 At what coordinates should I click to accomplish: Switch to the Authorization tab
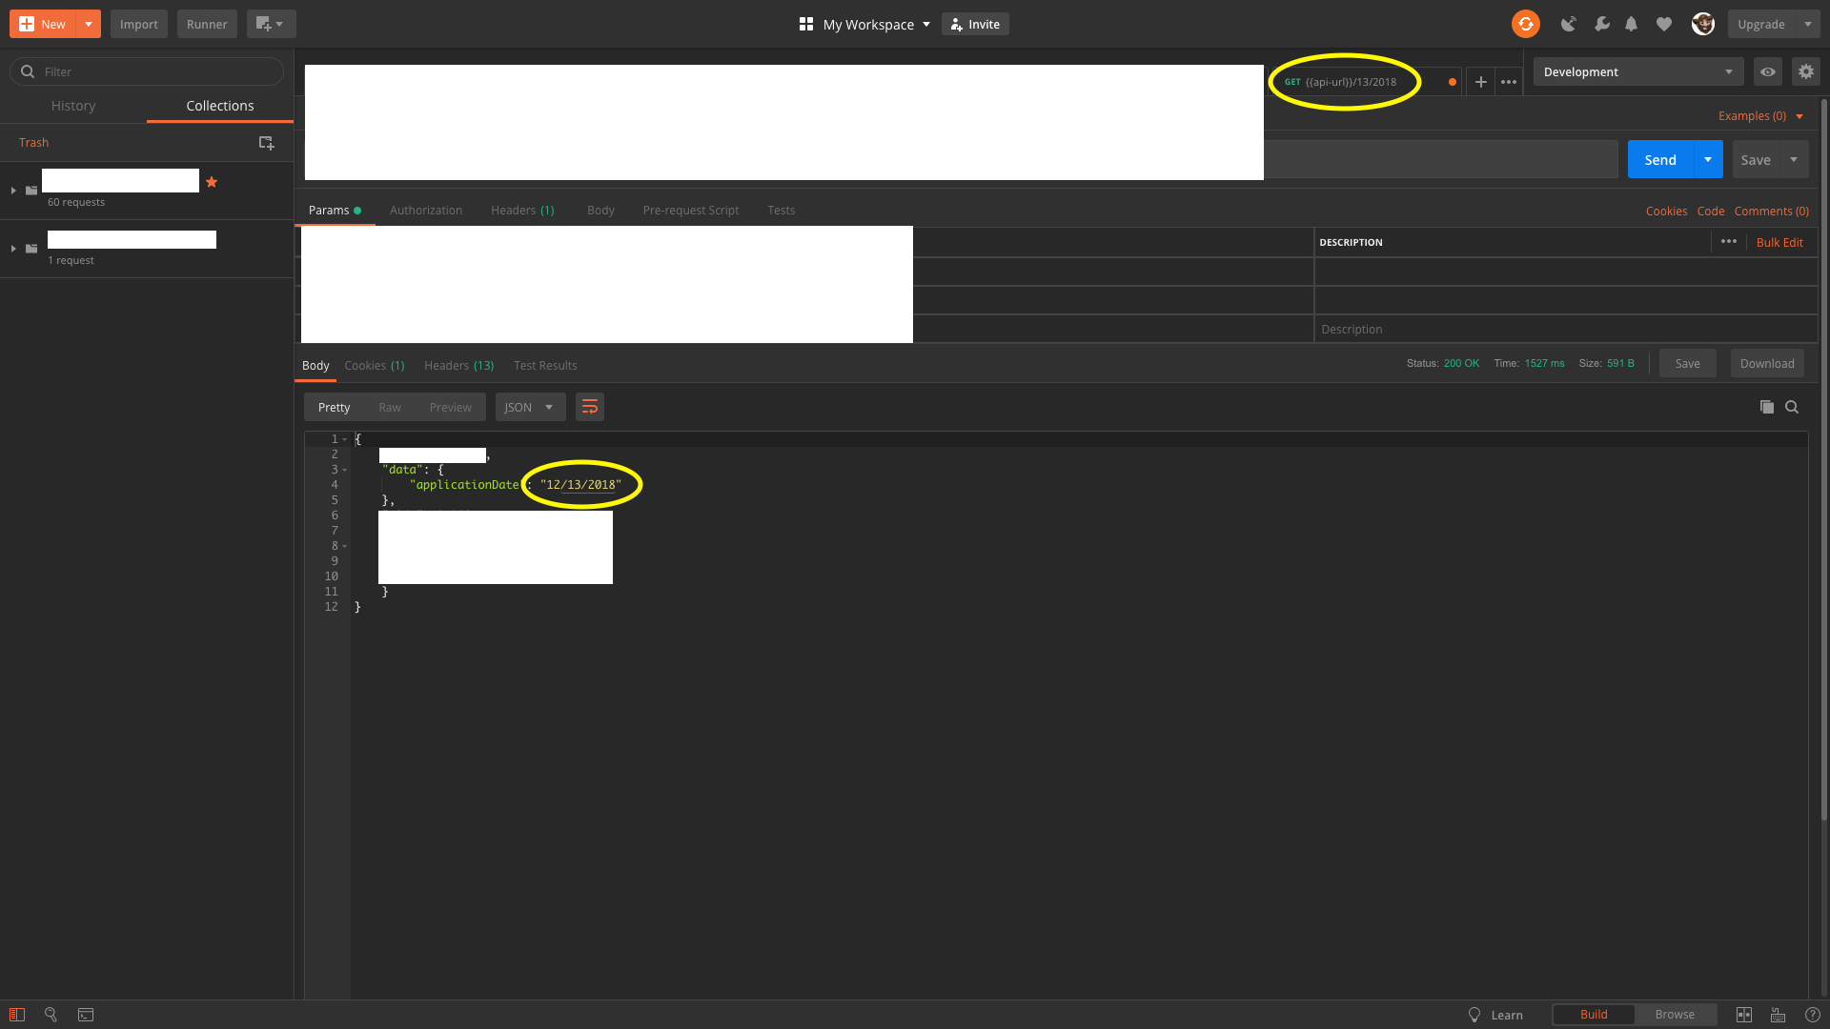point(426,210)
